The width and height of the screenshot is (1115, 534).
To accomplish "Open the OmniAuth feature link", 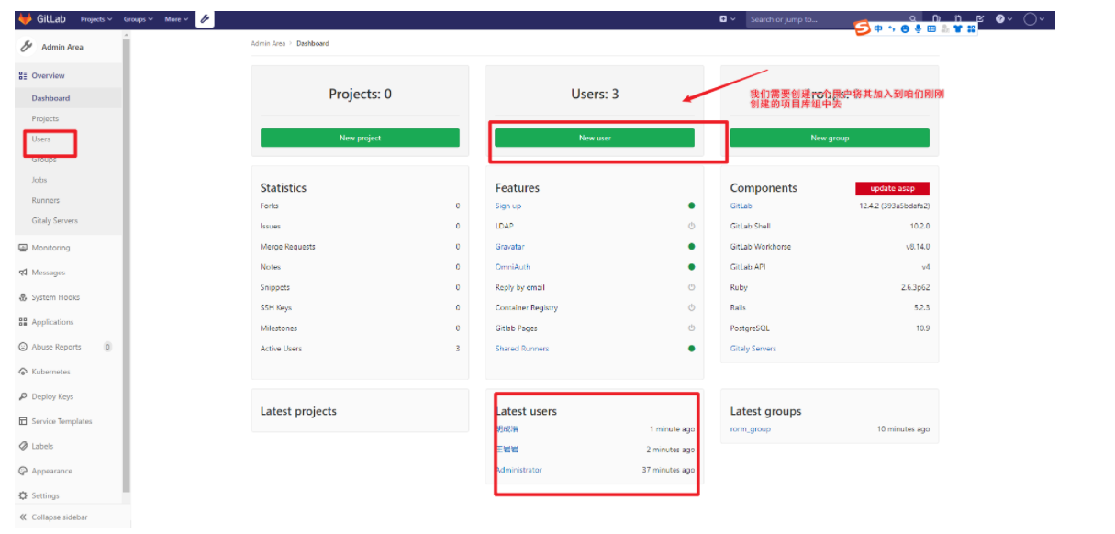I will (513, 267).
